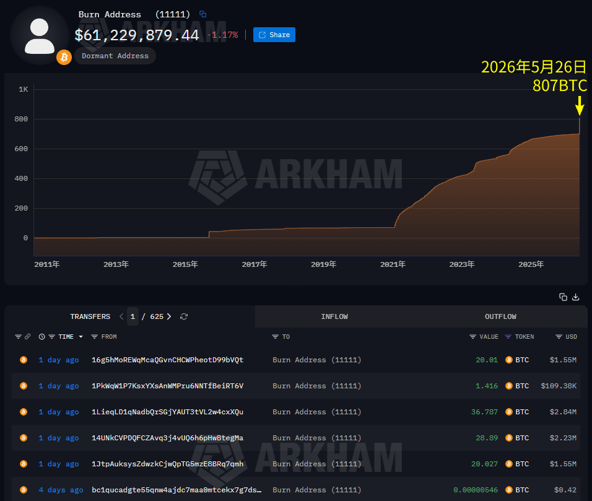The image size is (592, 501).
Task: Toggle the TIME sort dropdown arrow
Action: [x=81, y=336]
